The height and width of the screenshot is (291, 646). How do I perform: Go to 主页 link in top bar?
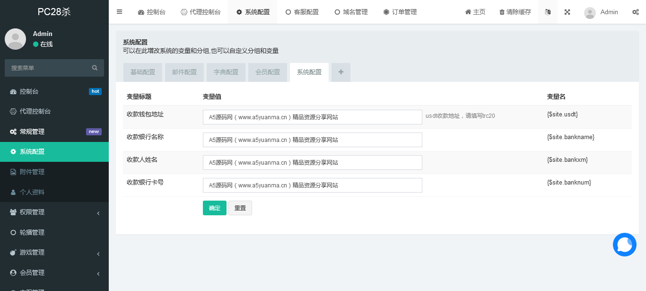point(475,12)
